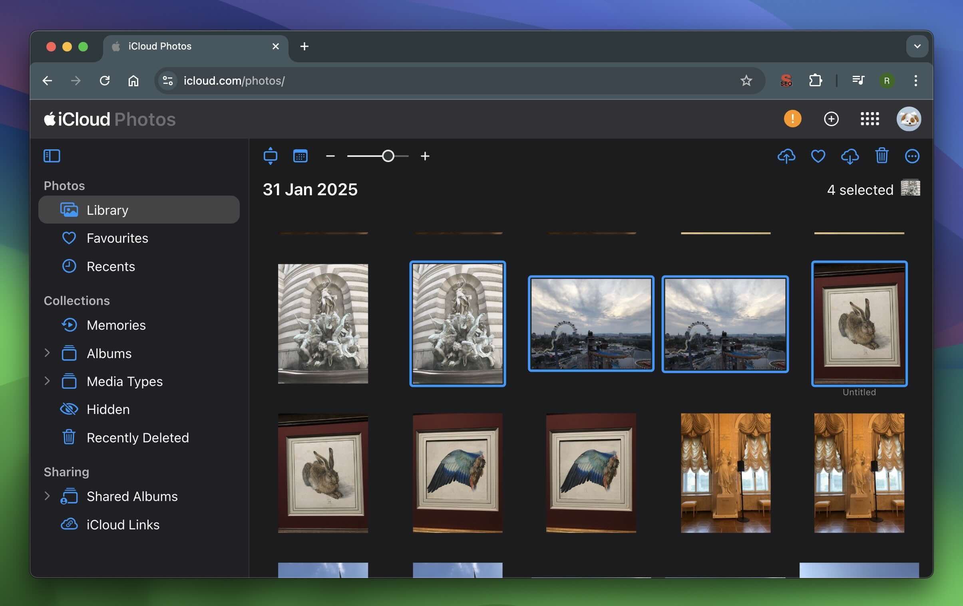Open the more options ellipsis menu
This screenshot has width=963, height=606.
[x=912, y=156]
